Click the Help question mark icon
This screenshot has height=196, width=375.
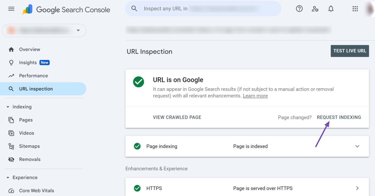point(299,9)
